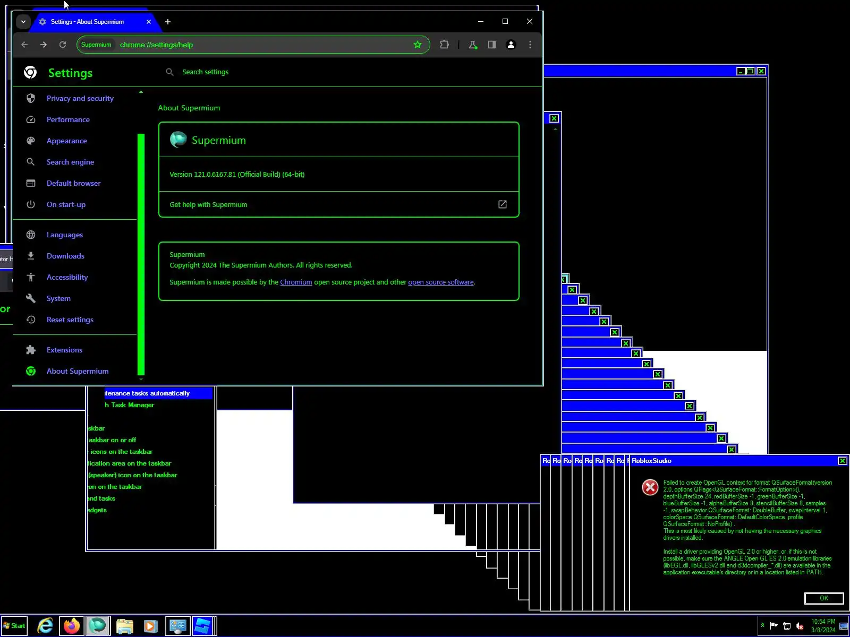Switch to Supermium on the taskbar
850x637 pixels.
pyautogui.click(x=98, y=626)
